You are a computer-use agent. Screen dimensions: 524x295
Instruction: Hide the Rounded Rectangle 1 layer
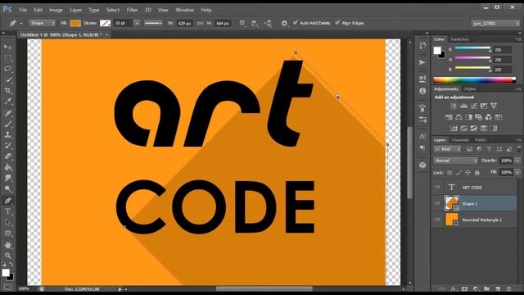pos(437,220)
